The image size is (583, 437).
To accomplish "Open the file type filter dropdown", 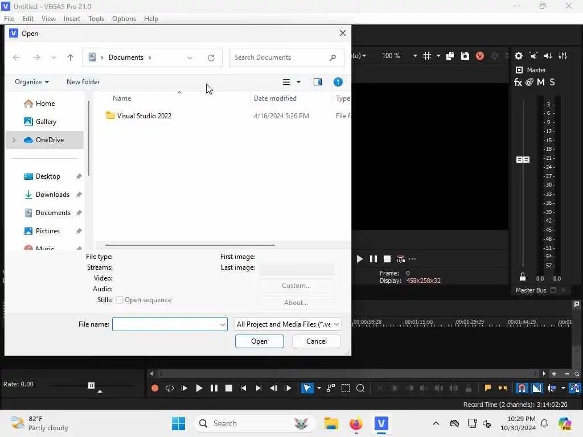I will click(288, 324).
